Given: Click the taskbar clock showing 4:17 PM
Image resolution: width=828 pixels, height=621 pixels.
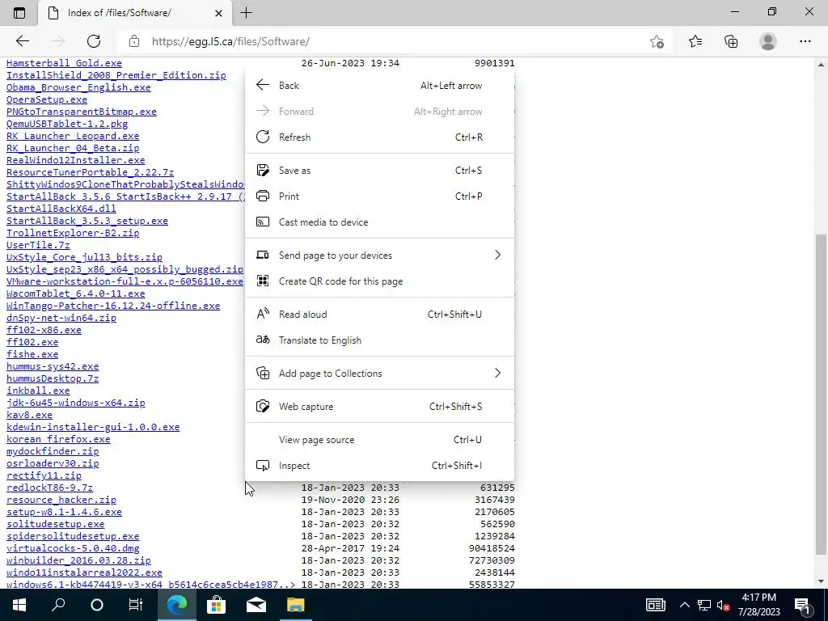Looking at the screenshot, I should [x=758, y=605].
